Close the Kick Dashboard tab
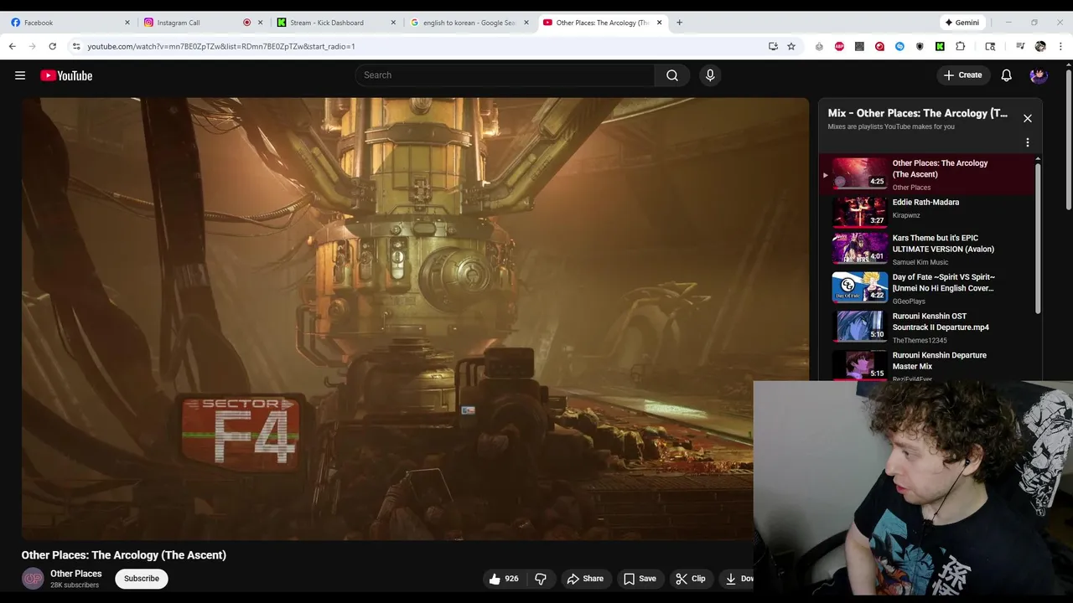The height and width of the screenshot is (603, 1073). pos(393,23)
